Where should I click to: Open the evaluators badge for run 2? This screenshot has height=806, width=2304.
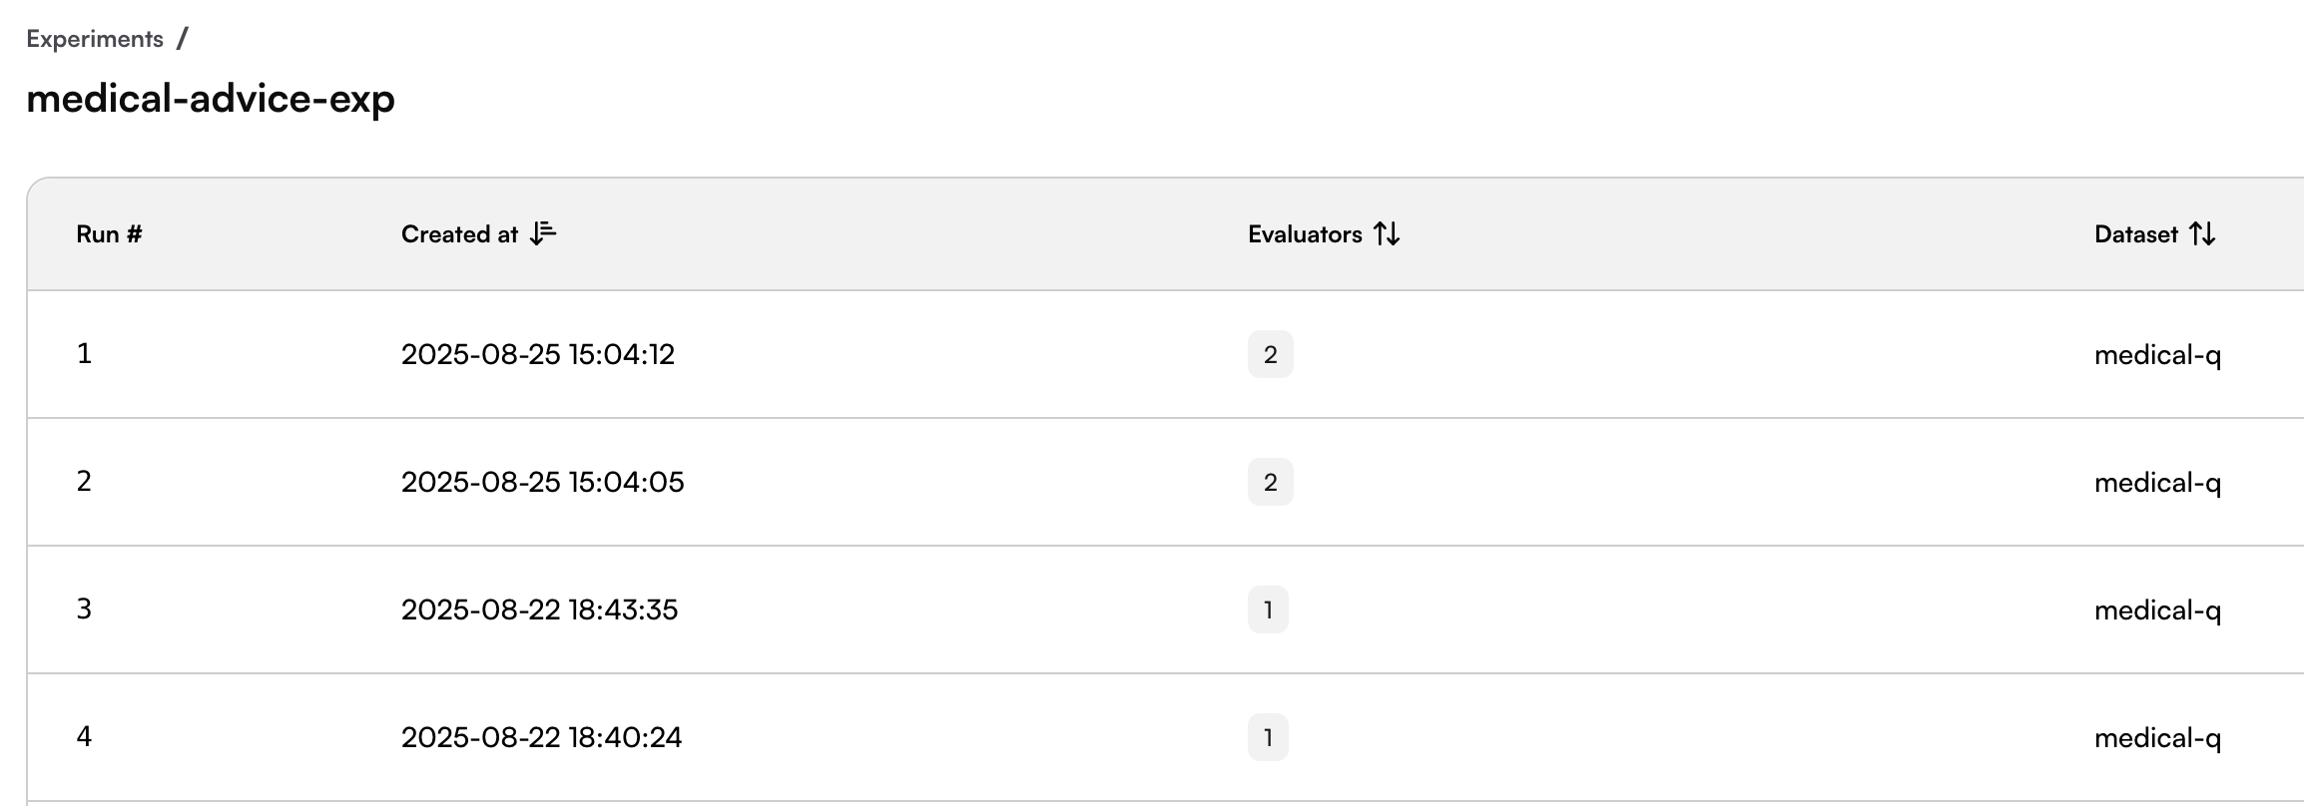tap(1270, 482)
